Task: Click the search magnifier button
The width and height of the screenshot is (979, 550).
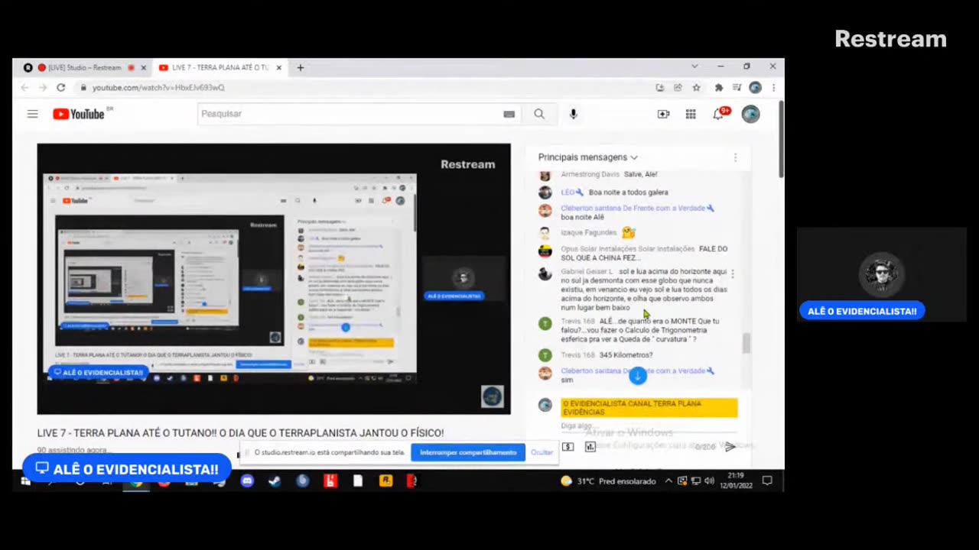Action: pos(539,114)
